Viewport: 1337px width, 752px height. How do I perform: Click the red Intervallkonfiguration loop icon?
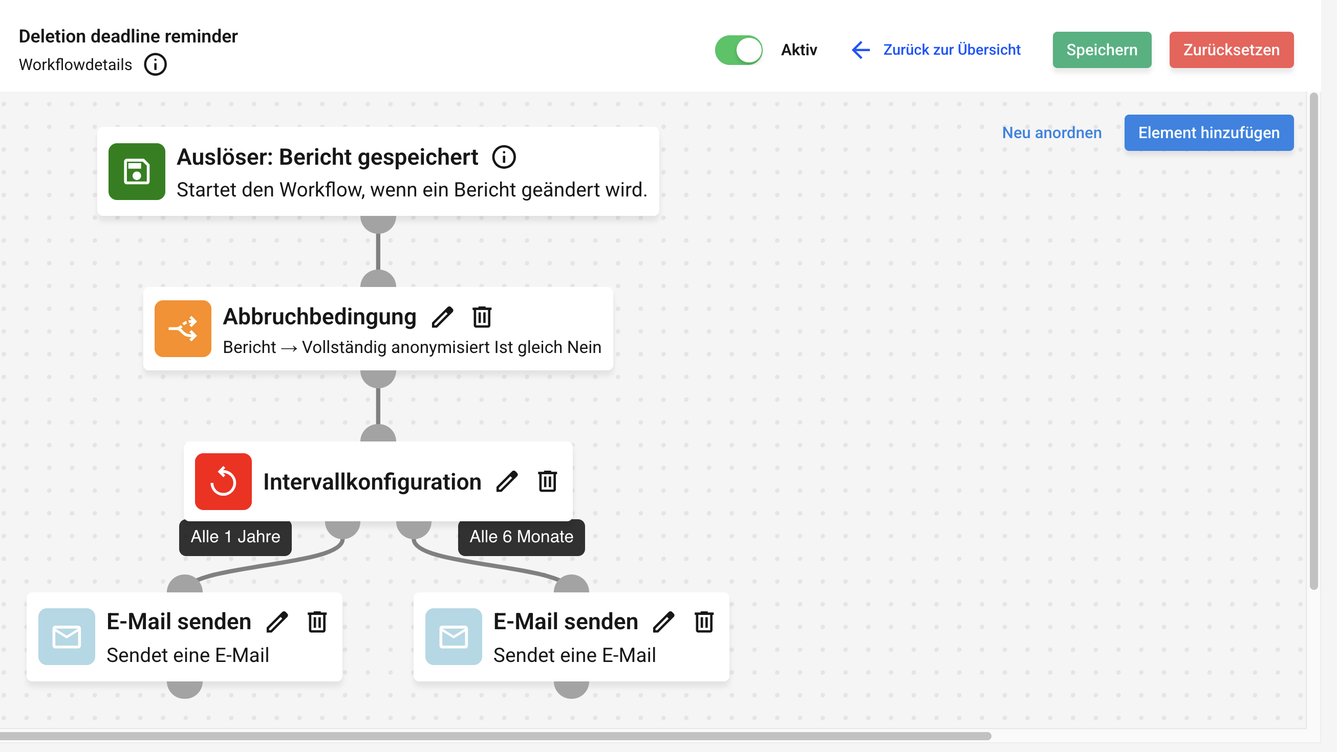(x=223, y=481)
